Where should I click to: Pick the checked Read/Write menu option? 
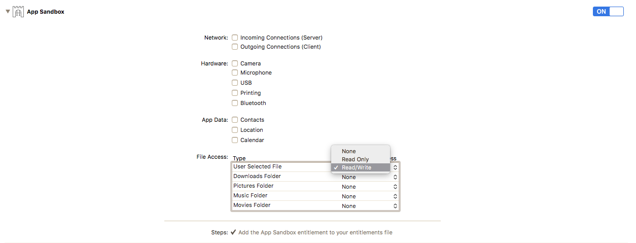click(356, 167)
